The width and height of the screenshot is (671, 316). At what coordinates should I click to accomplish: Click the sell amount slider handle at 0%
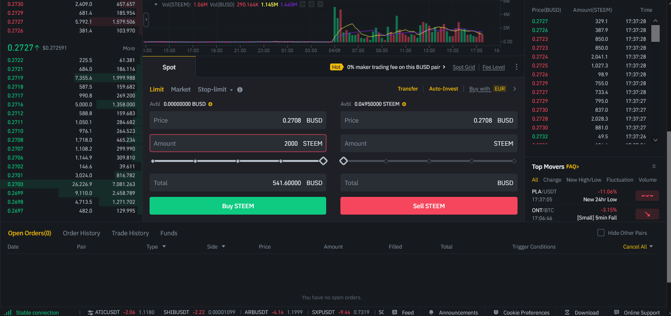tap(344, 161)
